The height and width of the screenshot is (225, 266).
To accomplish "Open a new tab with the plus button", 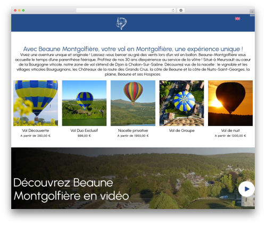I will 252,12.
